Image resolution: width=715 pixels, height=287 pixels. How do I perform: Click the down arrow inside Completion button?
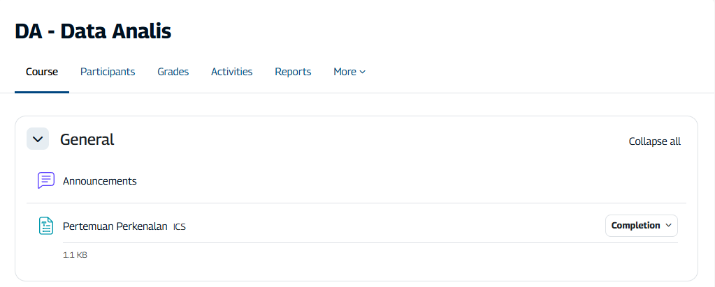click(668, 226)
